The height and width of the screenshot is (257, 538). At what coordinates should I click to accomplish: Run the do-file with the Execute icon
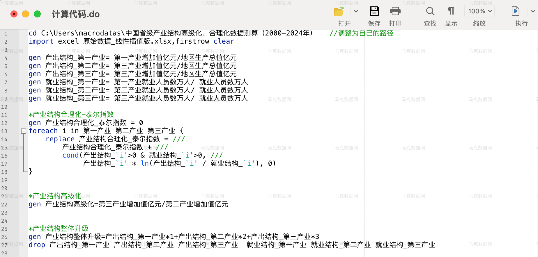tap(515, 12)
